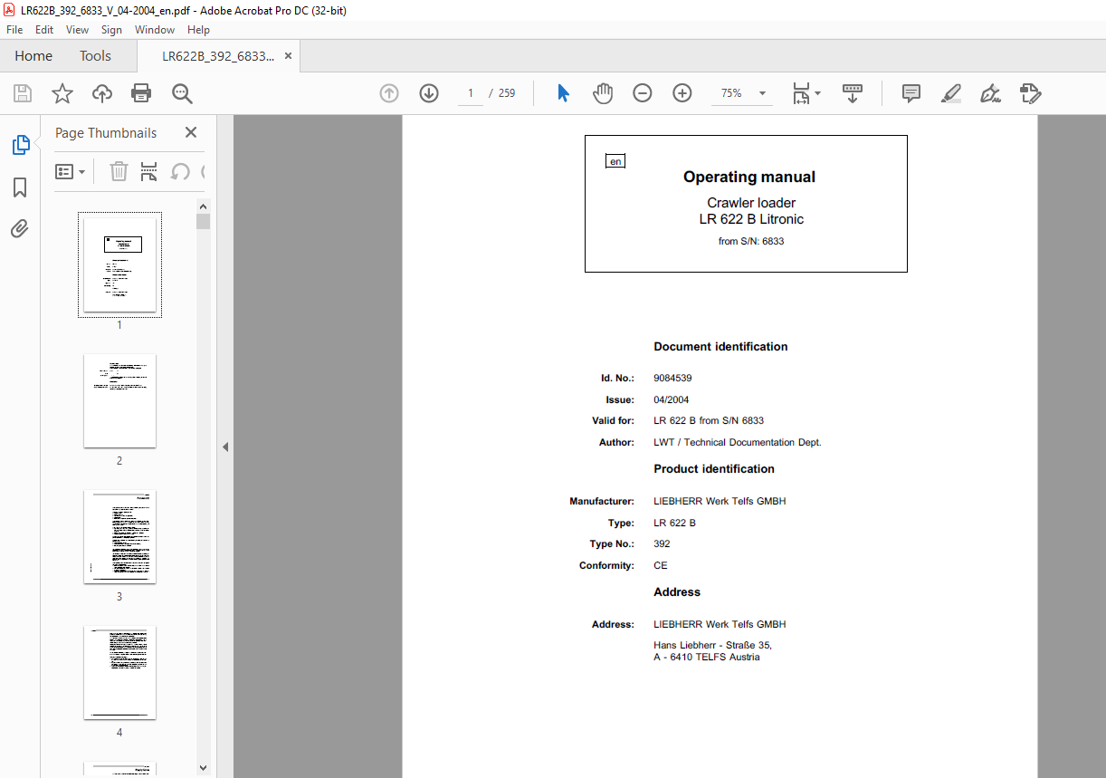Open the find text magnifier

tap(182, 93)
